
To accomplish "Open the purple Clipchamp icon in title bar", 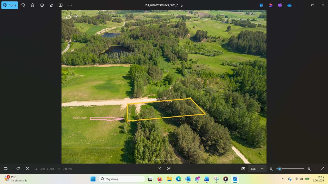I will pyautogui.click(x=280, y=5).
